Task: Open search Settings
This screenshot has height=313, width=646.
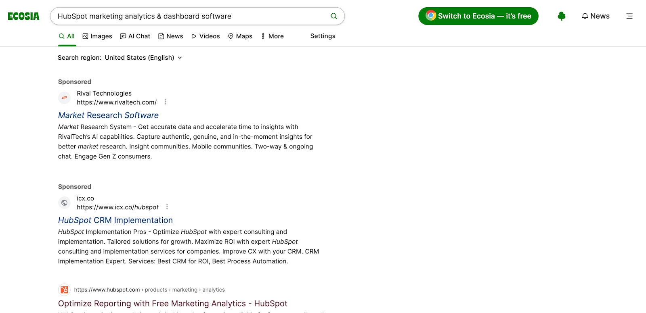Action: click(x=323, y=36)
